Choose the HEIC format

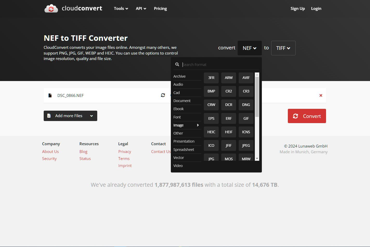(211, 132)
